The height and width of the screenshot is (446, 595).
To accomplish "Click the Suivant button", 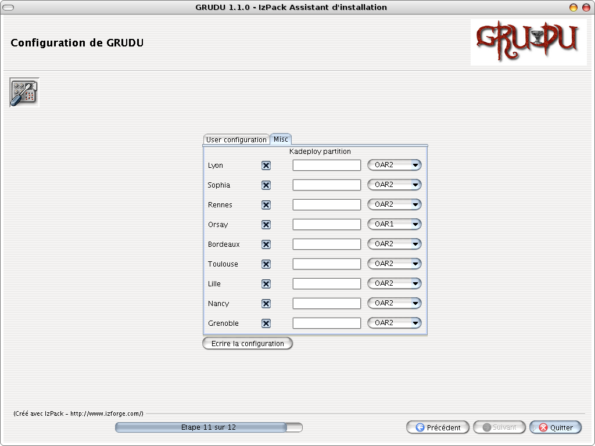I will tap(499, 427).
